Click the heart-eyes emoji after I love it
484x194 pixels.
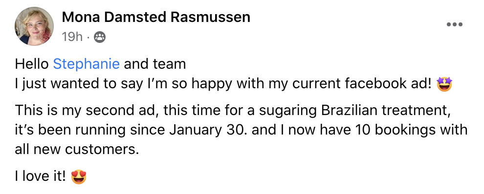79,177
